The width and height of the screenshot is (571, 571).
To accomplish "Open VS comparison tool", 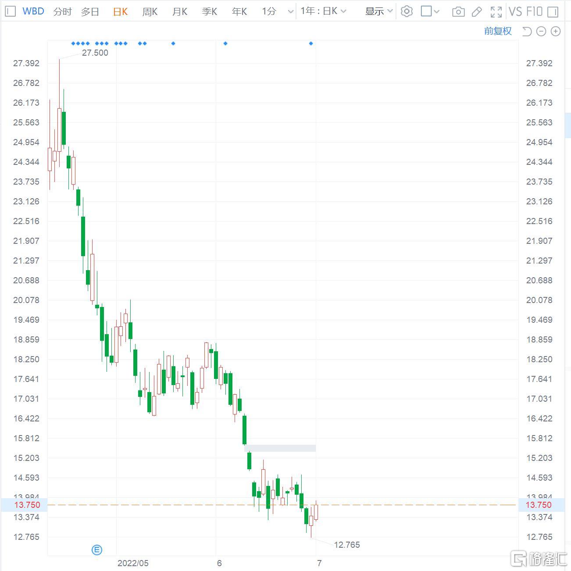I will pos(515,11).
